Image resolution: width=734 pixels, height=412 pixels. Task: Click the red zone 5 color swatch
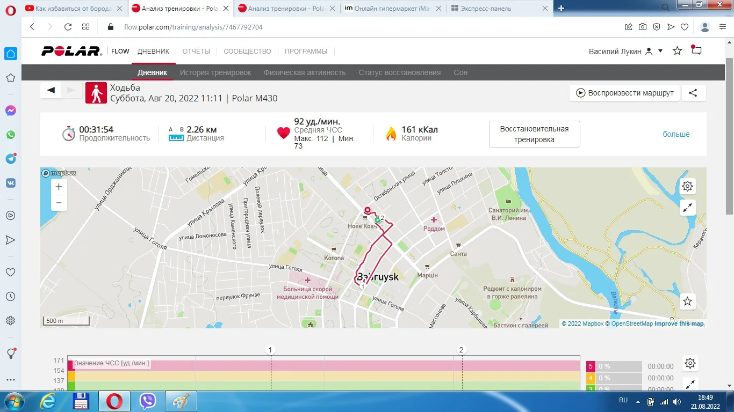point(591,366)
